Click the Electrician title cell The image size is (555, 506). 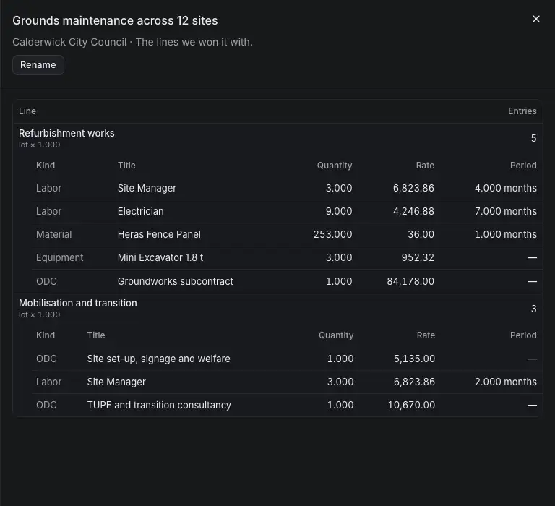[140, 211]
